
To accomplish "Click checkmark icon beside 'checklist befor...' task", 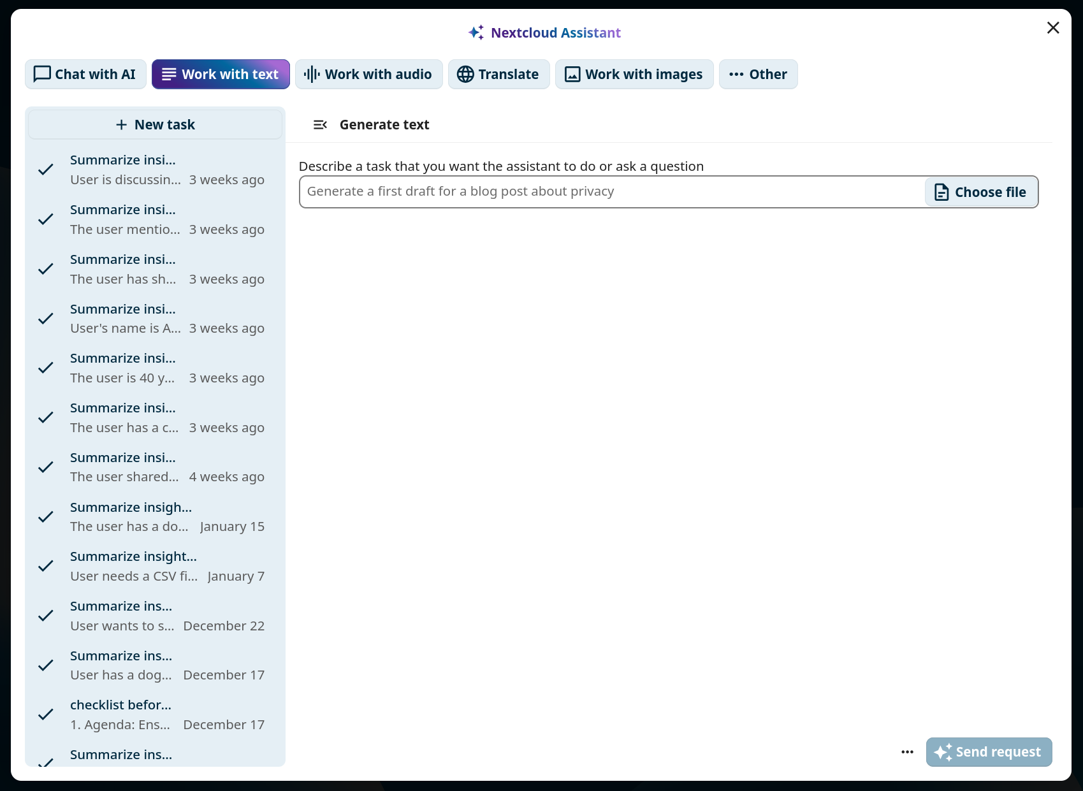I will click(45, 715).
